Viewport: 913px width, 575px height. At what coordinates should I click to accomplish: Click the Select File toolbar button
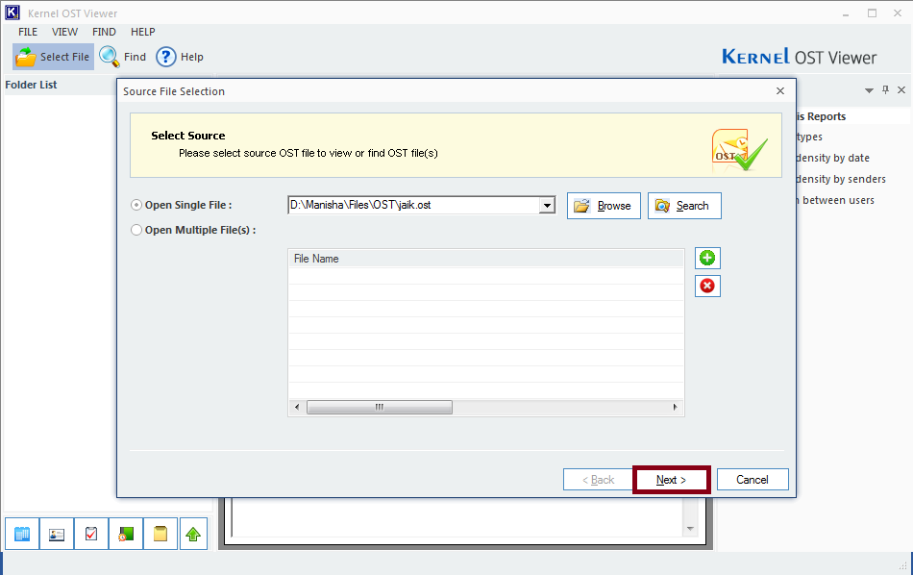pos(54,57)
